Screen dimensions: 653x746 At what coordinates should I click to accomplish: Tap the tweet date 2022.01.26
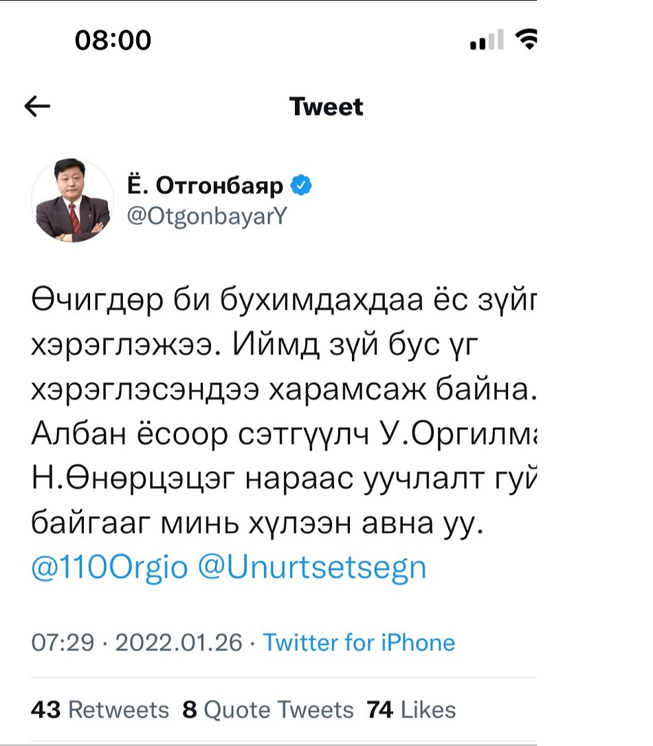click(x=179, y=643)
